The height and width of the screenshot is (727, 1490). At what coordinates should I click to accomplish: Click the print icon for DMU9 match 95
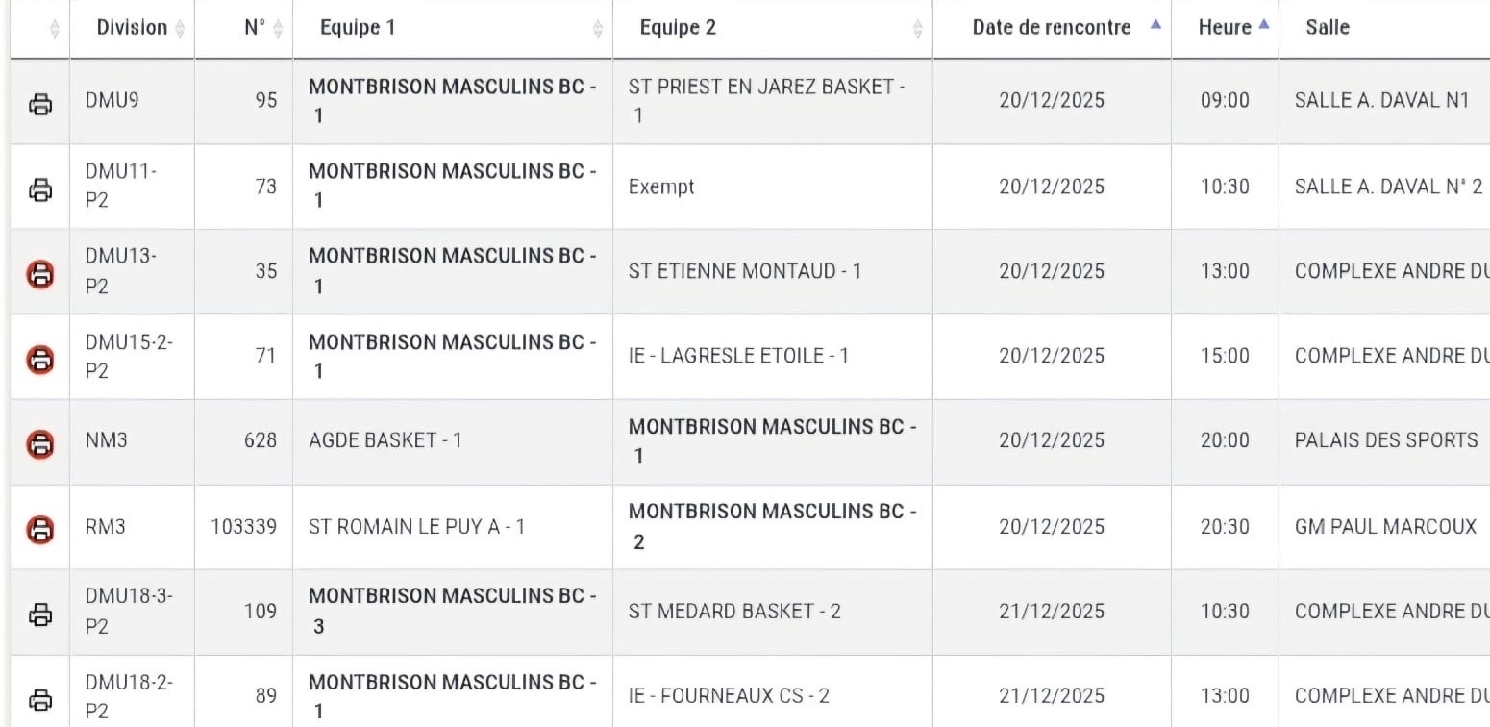point(40,104)
